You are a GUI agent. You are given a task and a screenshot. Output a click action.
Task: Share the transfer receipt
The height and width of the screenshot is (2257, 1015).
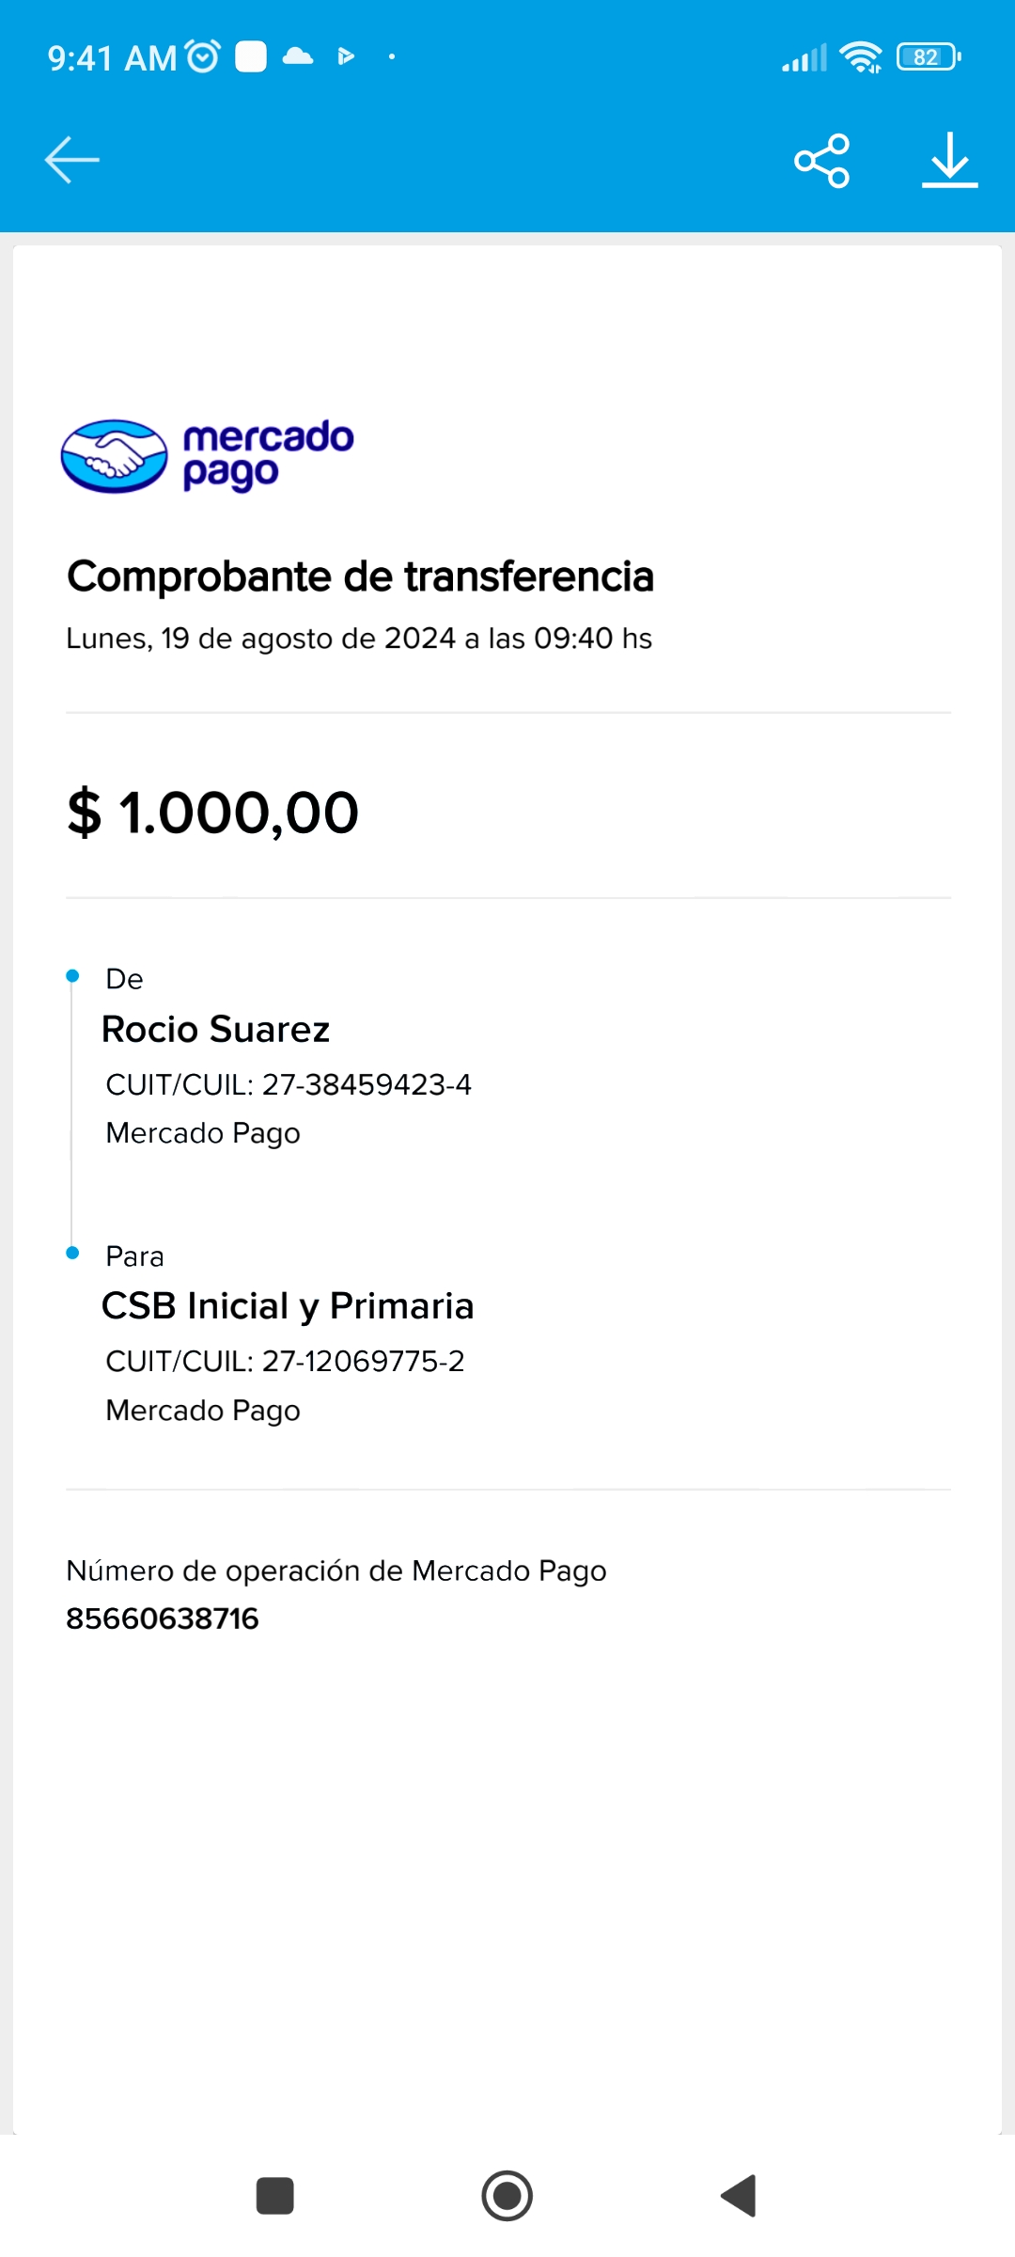[821, 161]
